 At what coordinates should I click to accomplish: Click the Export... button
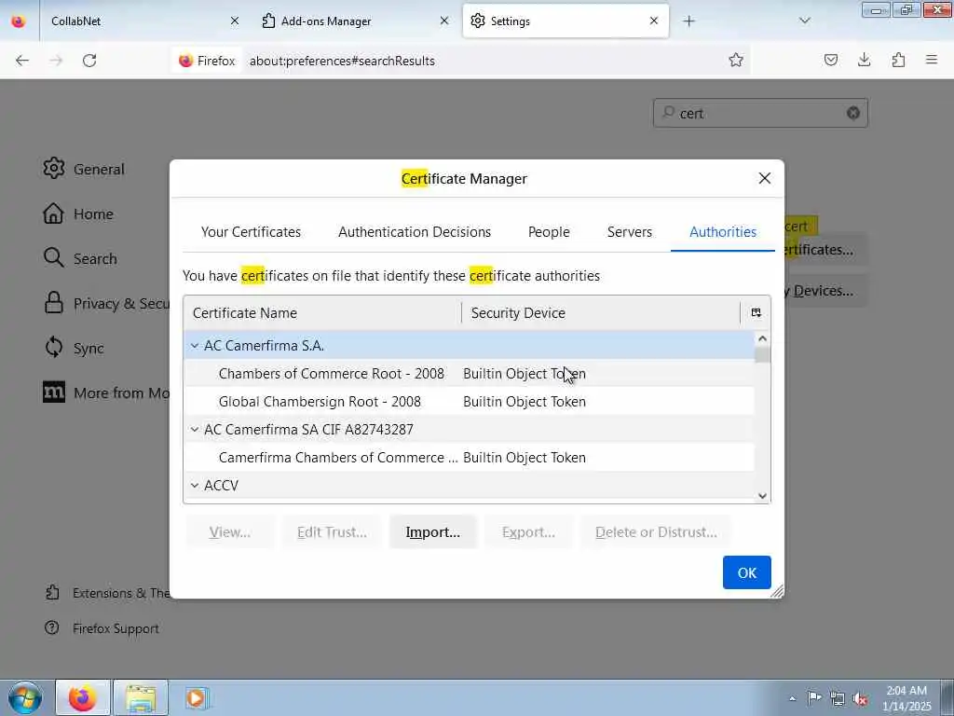pos(528,532)
